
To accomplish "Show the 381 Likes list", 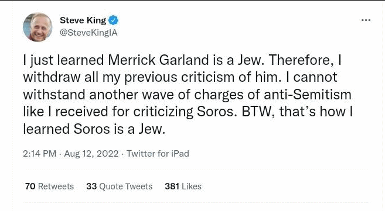I will 183,186.
